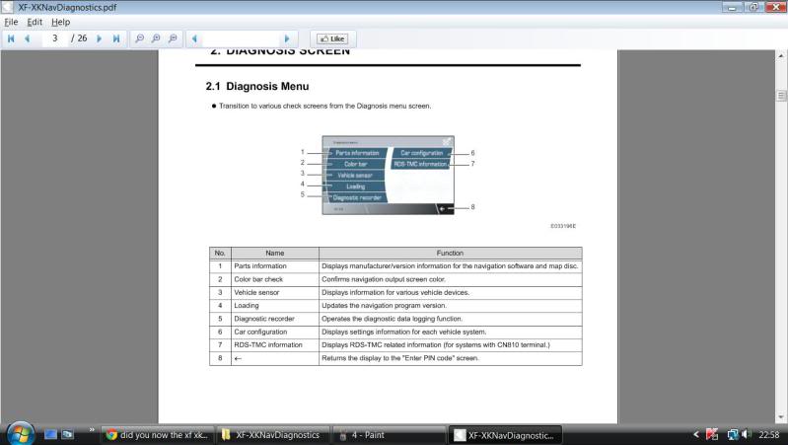Image resolution: width=788 pixels, height=445 pixels.
Task: Click the diagnosis menu screen figure
Action: pyautogui.click(x=388, y=175)
